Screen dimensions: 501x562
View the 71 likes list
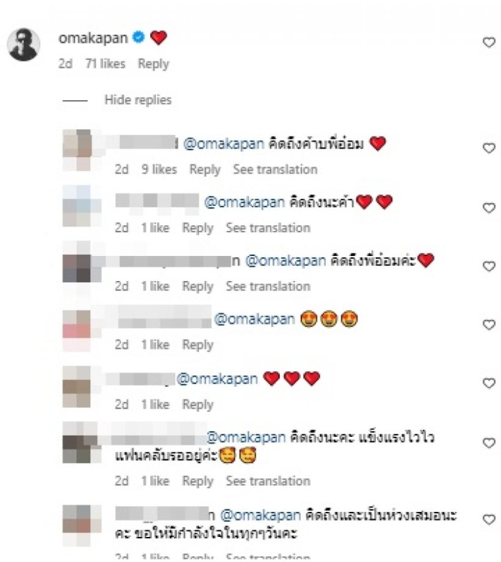(105, 64)
